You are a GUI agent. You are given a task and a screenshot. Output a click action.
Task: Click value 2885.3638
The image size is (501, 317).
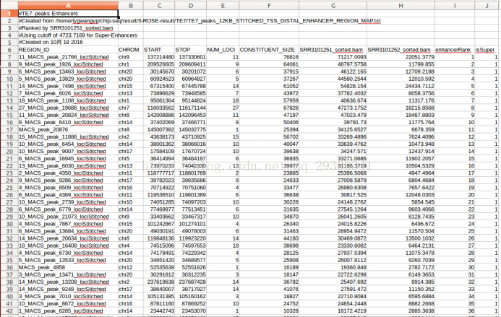pos(401,311)
